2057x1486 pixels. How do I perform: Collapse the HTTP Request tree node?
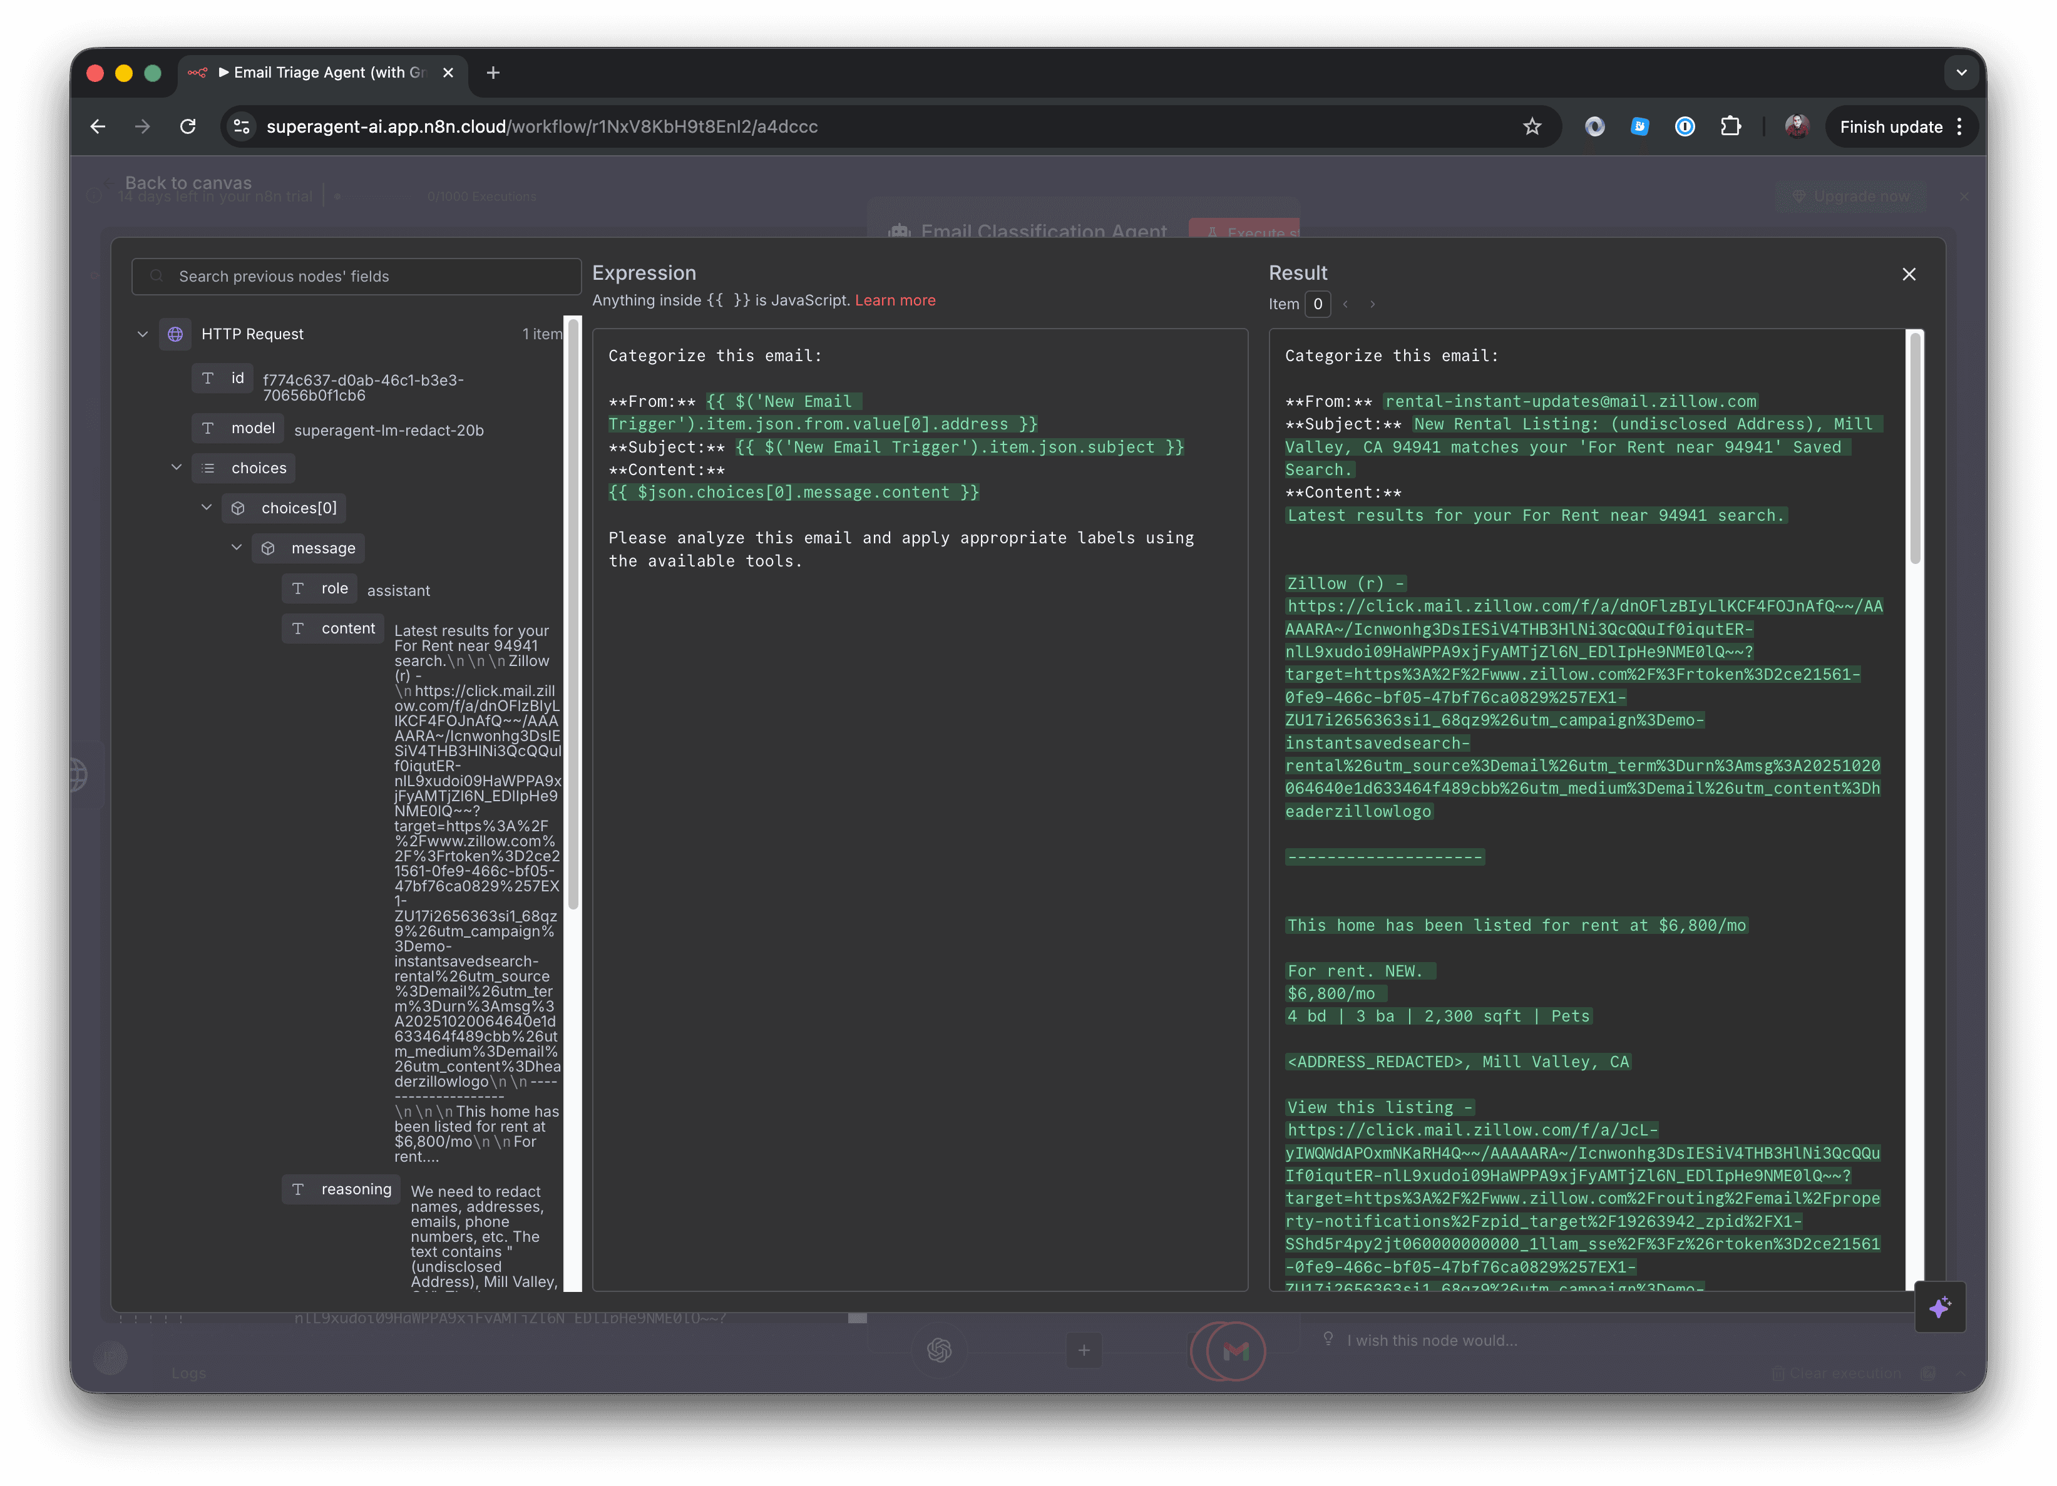142,334
